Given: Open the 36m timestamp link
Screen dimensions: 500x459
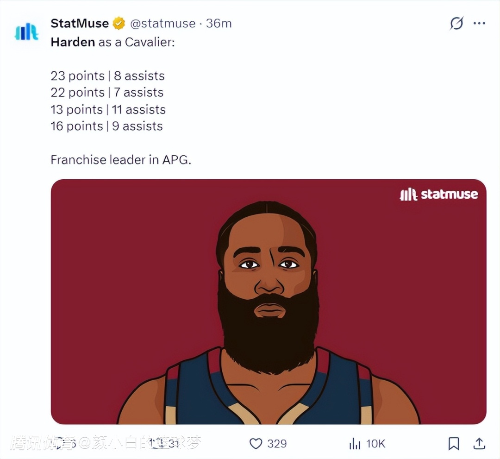Looking at the screenshot, I should [219, 23].
